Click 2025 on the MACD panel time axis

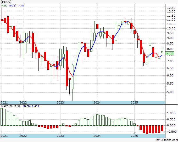[x=134, y=136]
